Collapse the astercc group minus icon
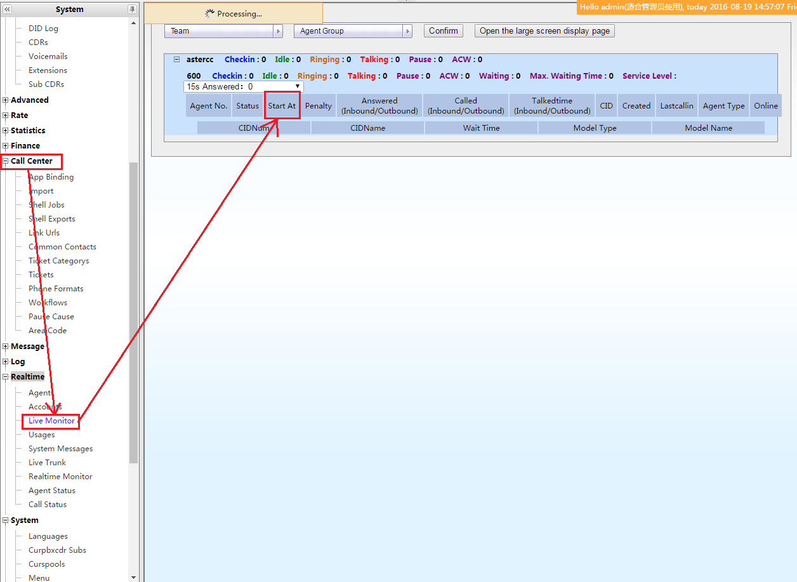 tap(177, 60)
